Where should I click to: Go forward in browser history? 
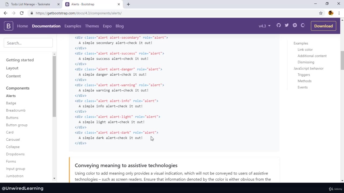click(x=14, y=13)
